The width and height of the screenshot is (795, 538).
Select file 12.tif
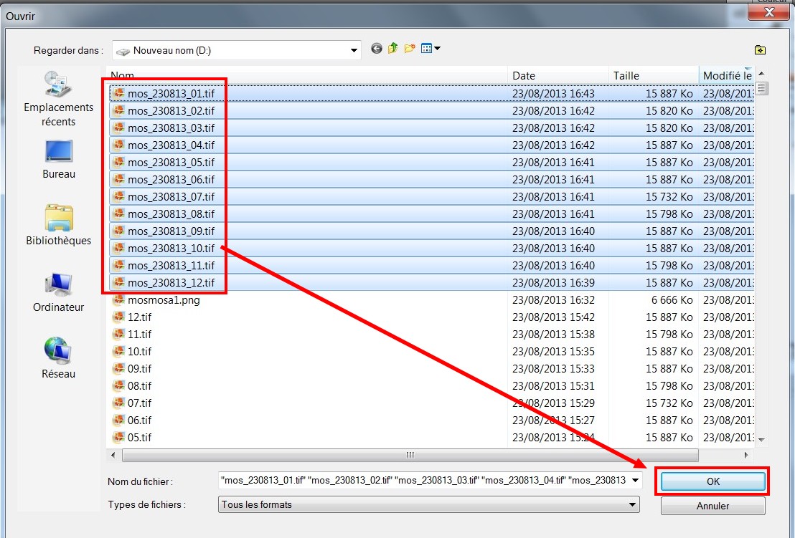coord(139,317)
